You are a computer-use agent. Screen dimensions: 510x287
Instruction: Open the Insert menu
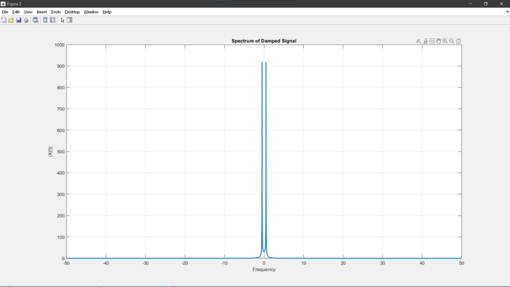pos(42,12)
